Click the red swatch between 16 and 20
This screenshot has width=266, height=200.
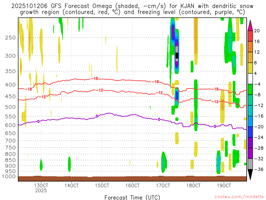pos(250,36)
